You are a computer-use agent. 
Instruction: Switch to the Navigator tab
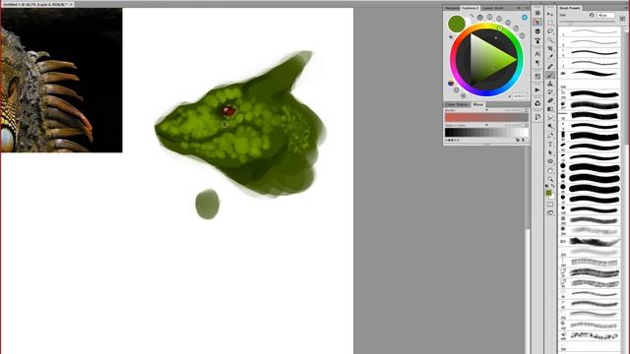pos(452,8)
